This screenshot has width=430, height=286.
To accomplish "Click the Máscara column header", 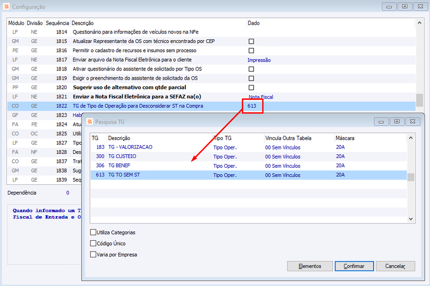I will coord(345,138).
